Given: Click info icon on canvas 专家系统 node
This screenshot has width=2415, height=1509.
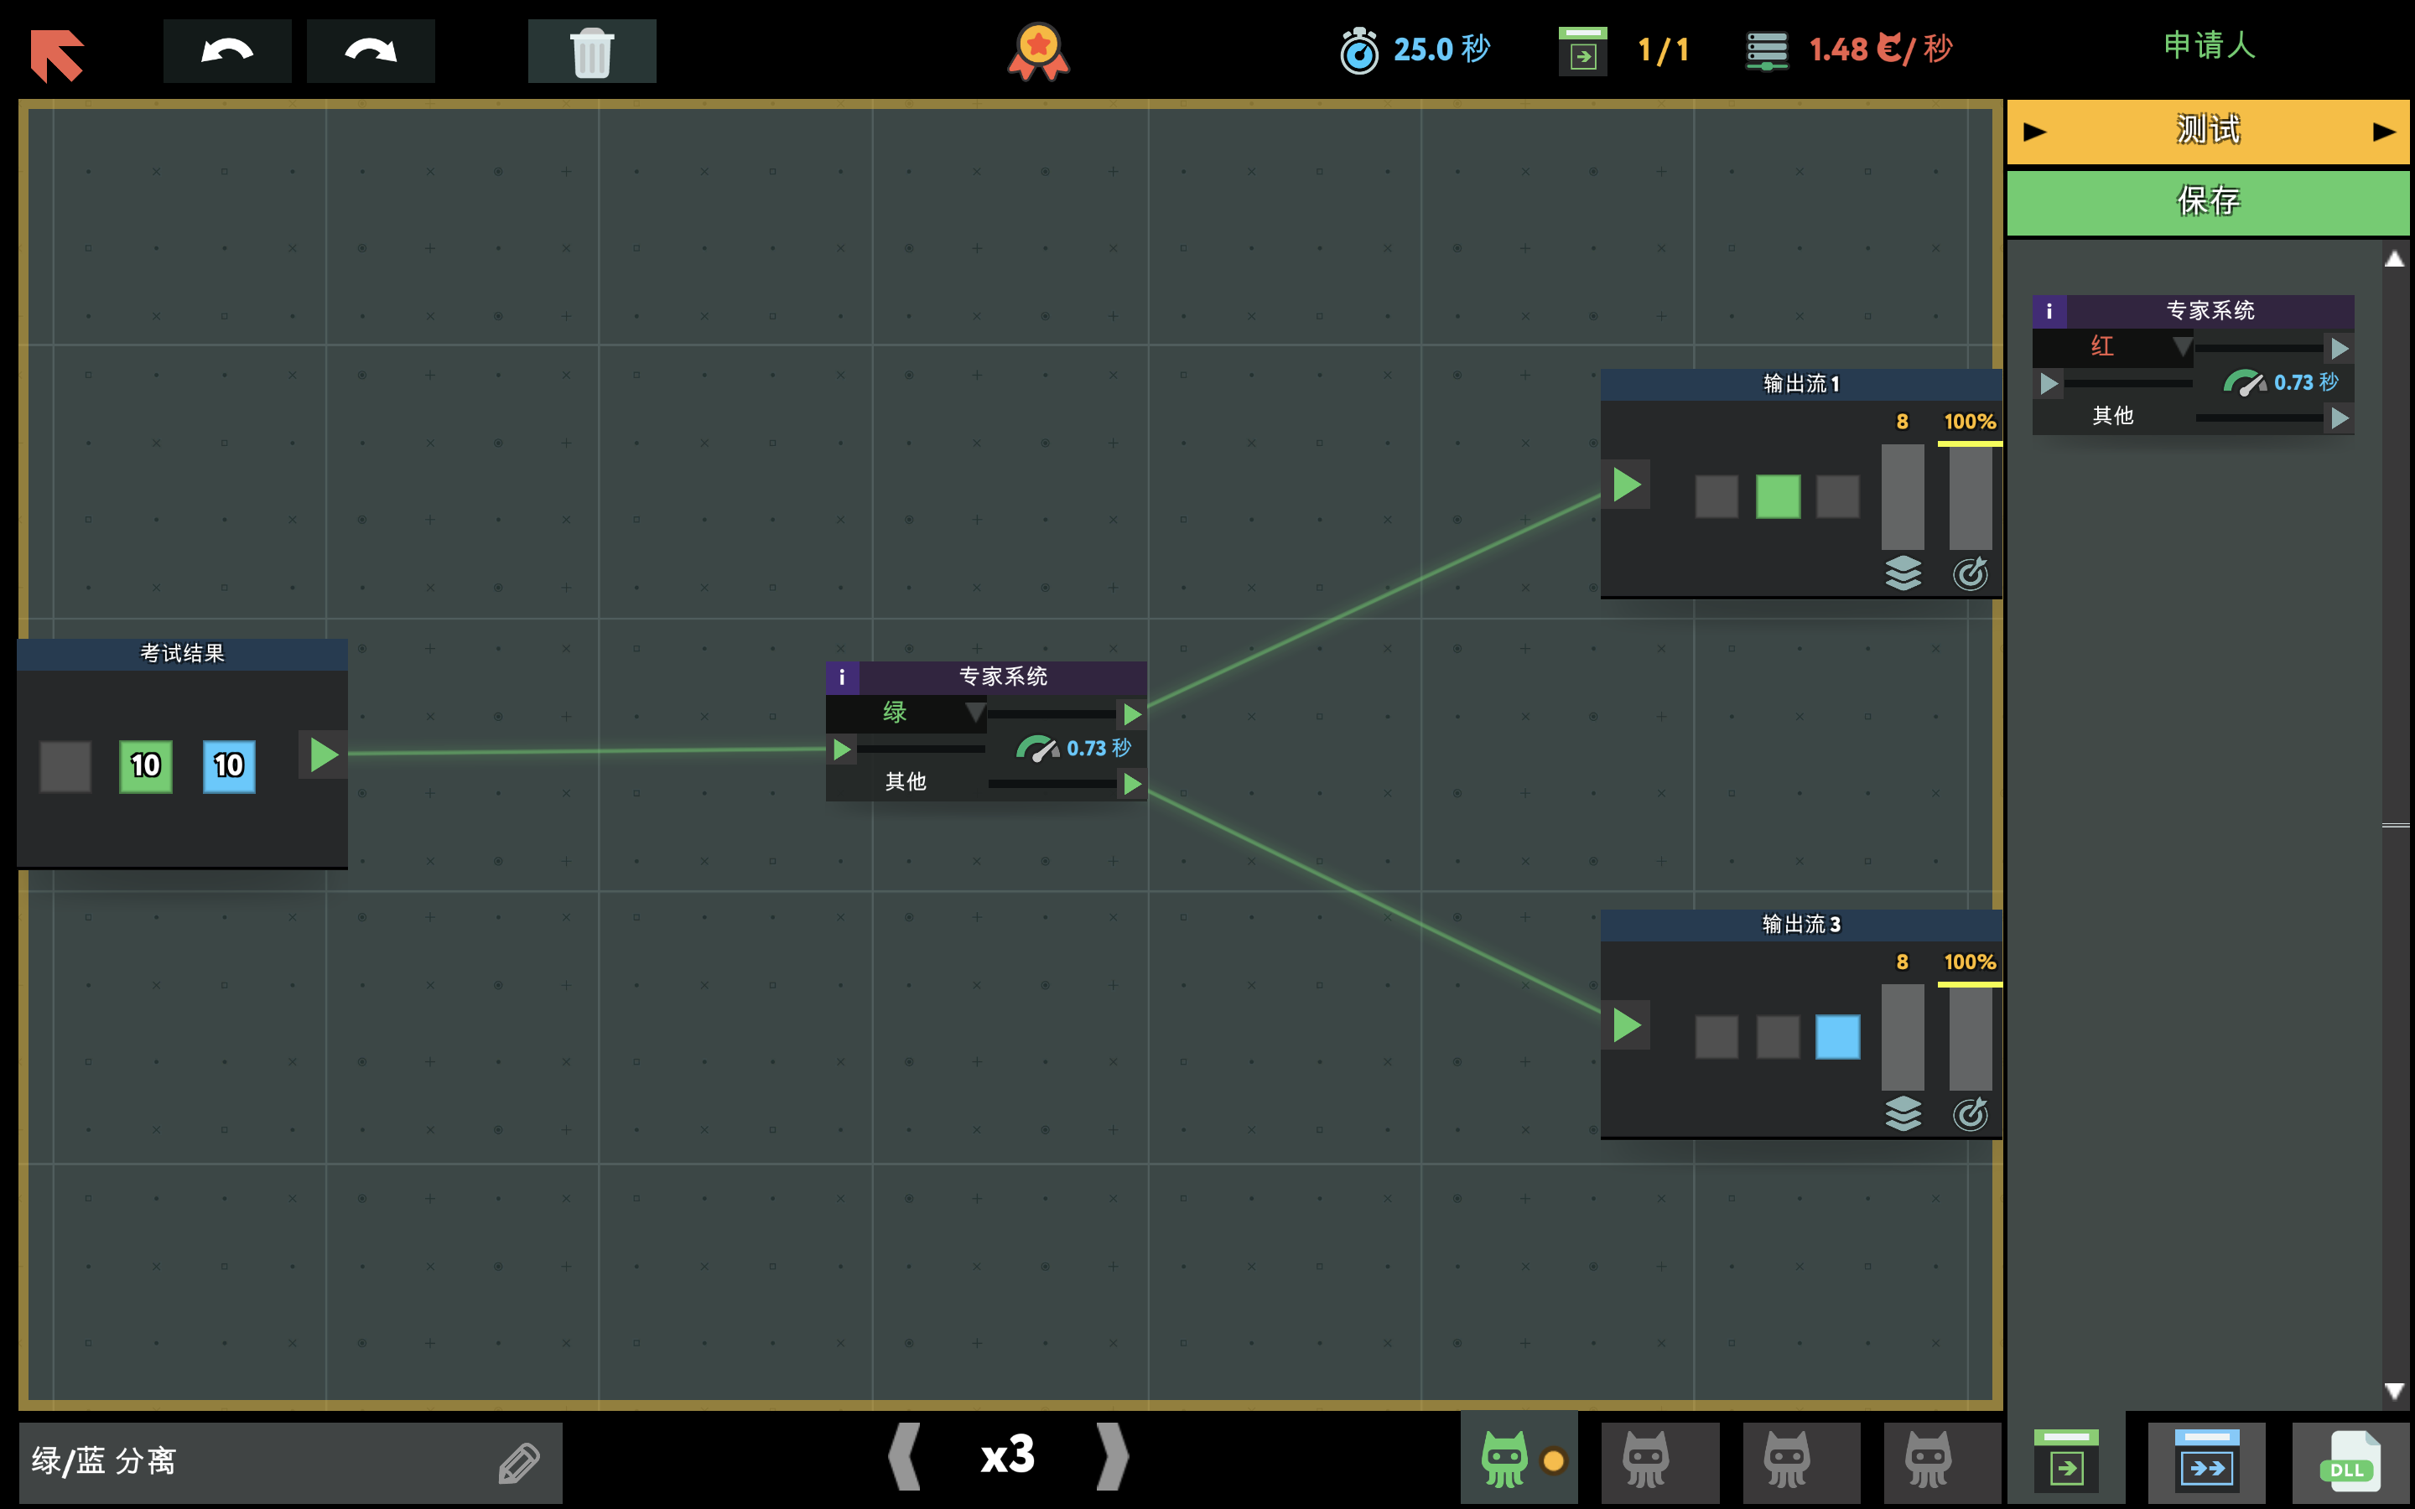Looking at the screenshot, I should click(841, 677).
